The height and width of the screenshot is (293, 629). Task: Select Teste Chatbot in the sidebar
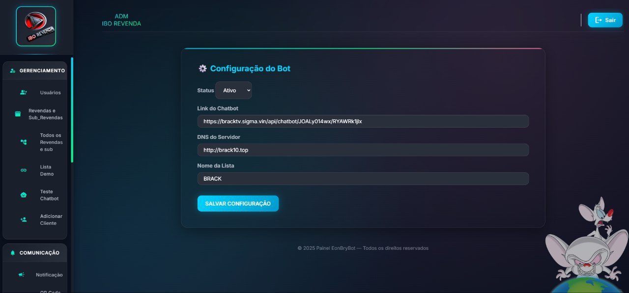pyautogui.click(x=49, y=195)
